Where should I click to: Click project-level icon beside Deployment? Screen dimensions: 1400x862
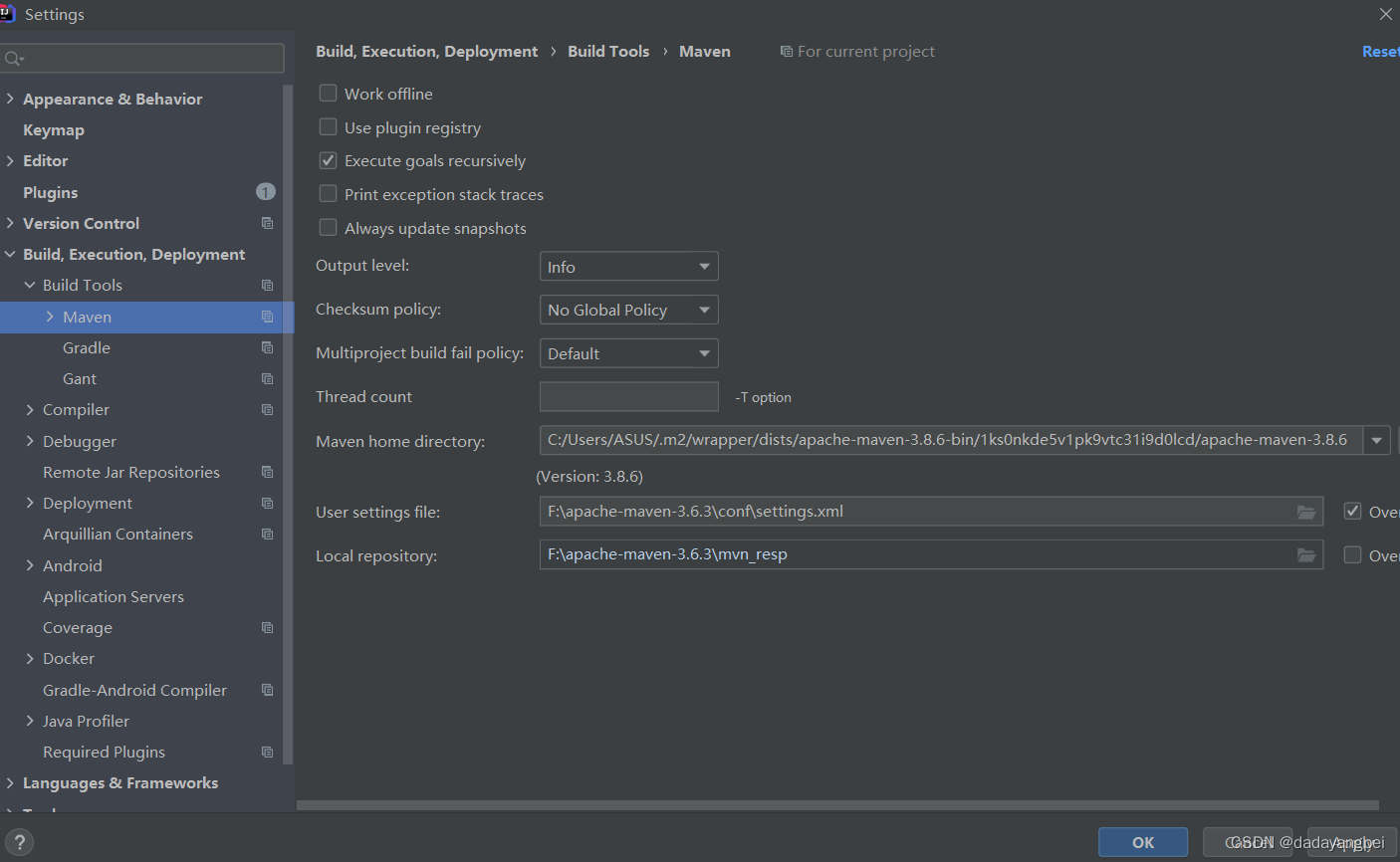point(267,503)
